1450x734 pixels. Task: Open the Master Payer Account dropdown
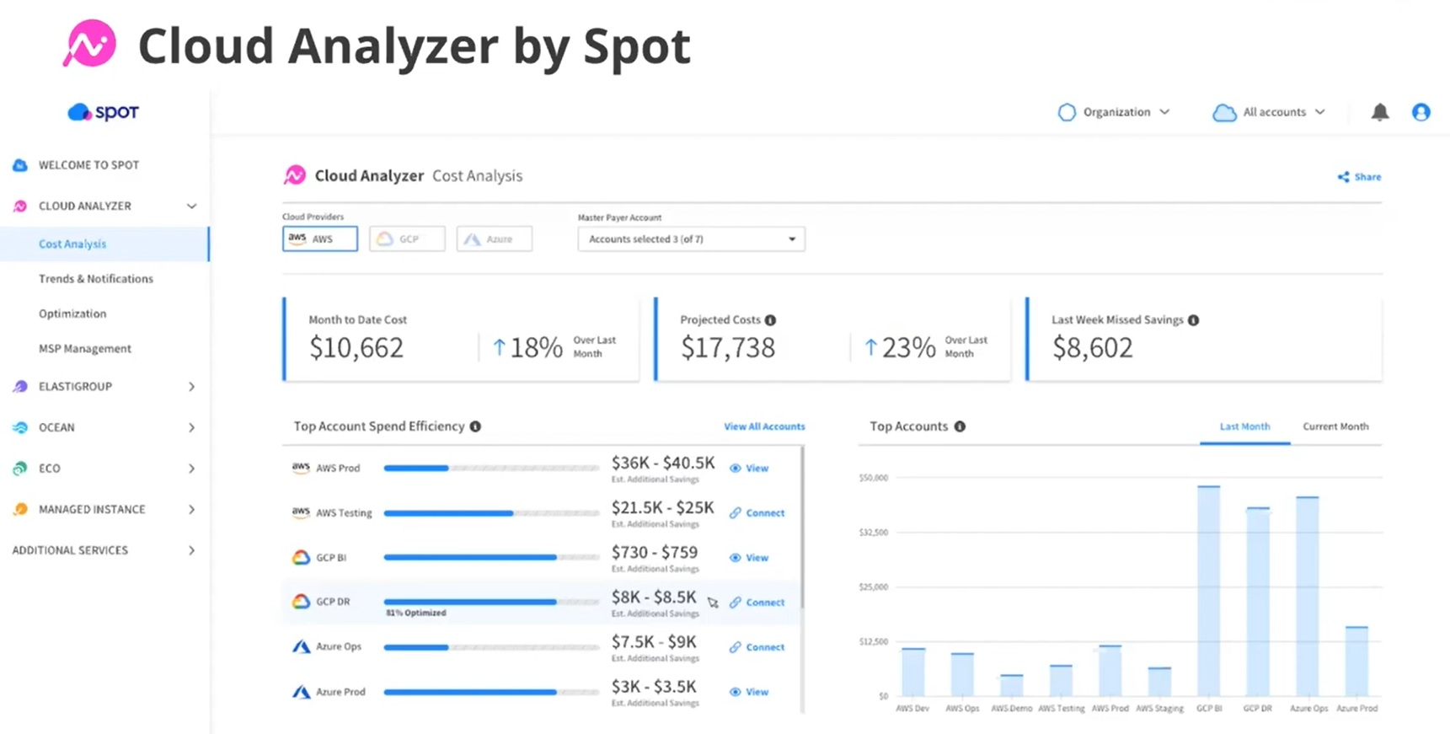(x=691, y=239)
